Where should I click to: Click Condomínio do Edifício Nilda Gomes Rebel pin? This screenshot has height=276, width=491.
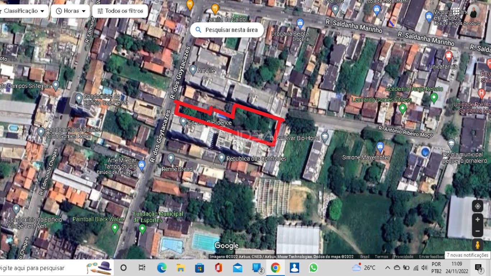(x=41, y=132)
